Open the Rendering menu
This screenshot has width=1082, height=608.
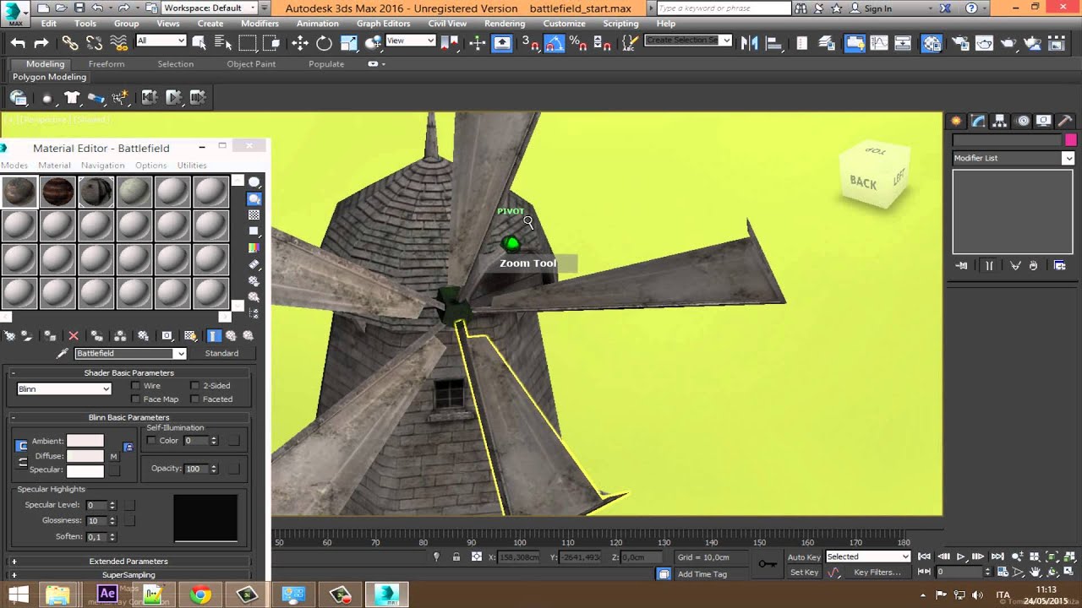point(505,24)
